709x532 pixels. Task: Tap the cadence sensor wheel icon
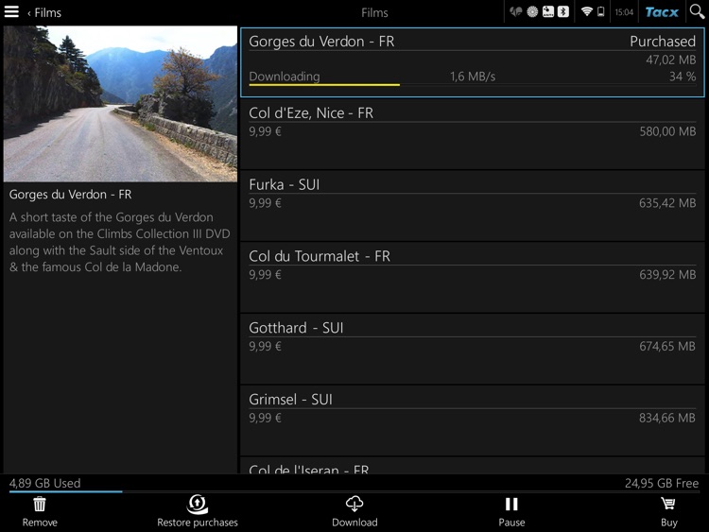[532, 11]
